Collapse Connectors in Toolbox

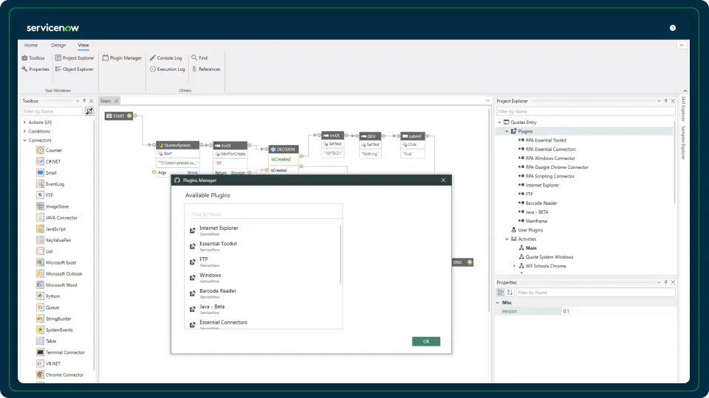(24, 140)
